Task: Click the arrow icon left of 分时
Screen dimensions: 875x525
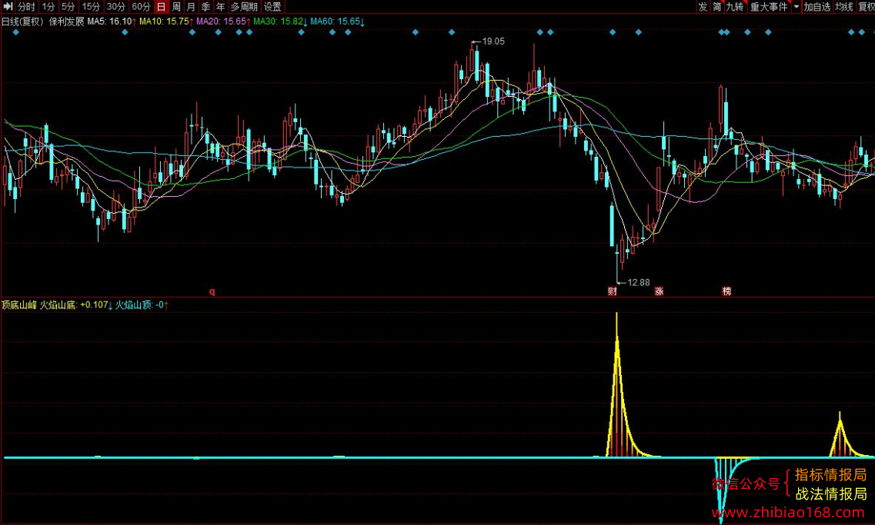Action: point(8,7)
